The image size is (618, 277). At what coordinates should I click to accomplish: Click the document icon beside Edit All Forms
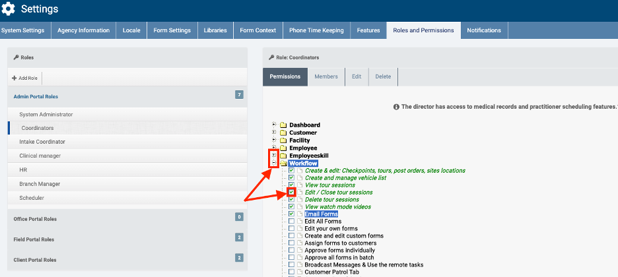coord(300,221)
